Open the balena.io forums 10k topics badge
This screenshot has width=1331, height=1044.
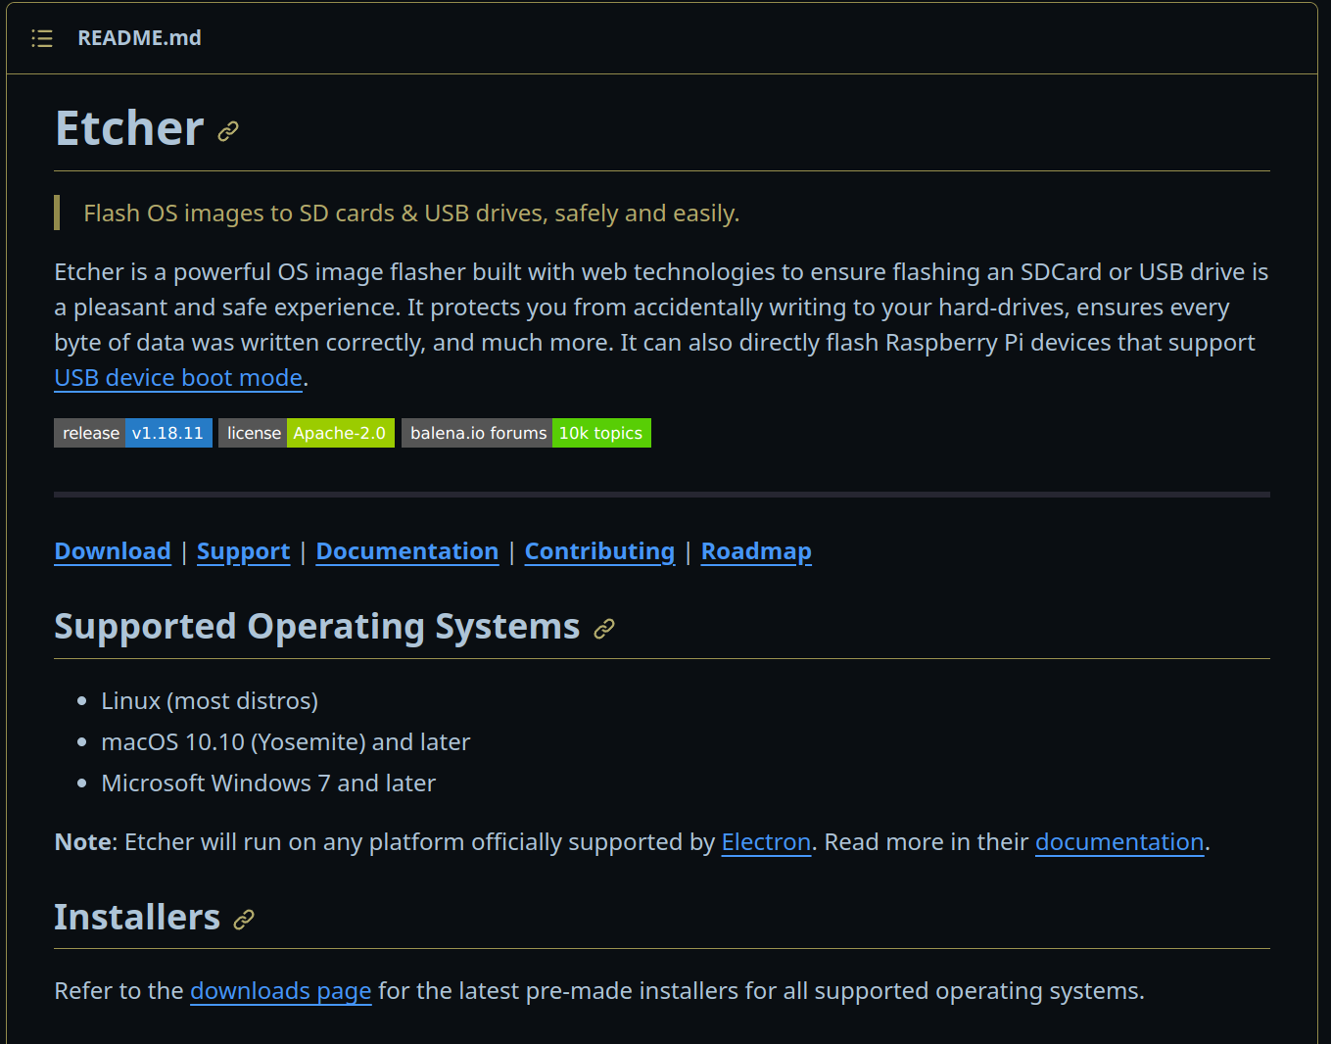(526, 433)
